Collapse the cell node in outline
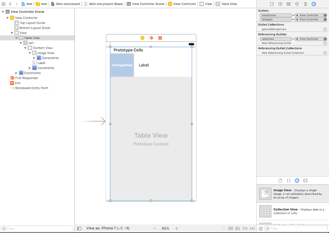 [21, 43]
